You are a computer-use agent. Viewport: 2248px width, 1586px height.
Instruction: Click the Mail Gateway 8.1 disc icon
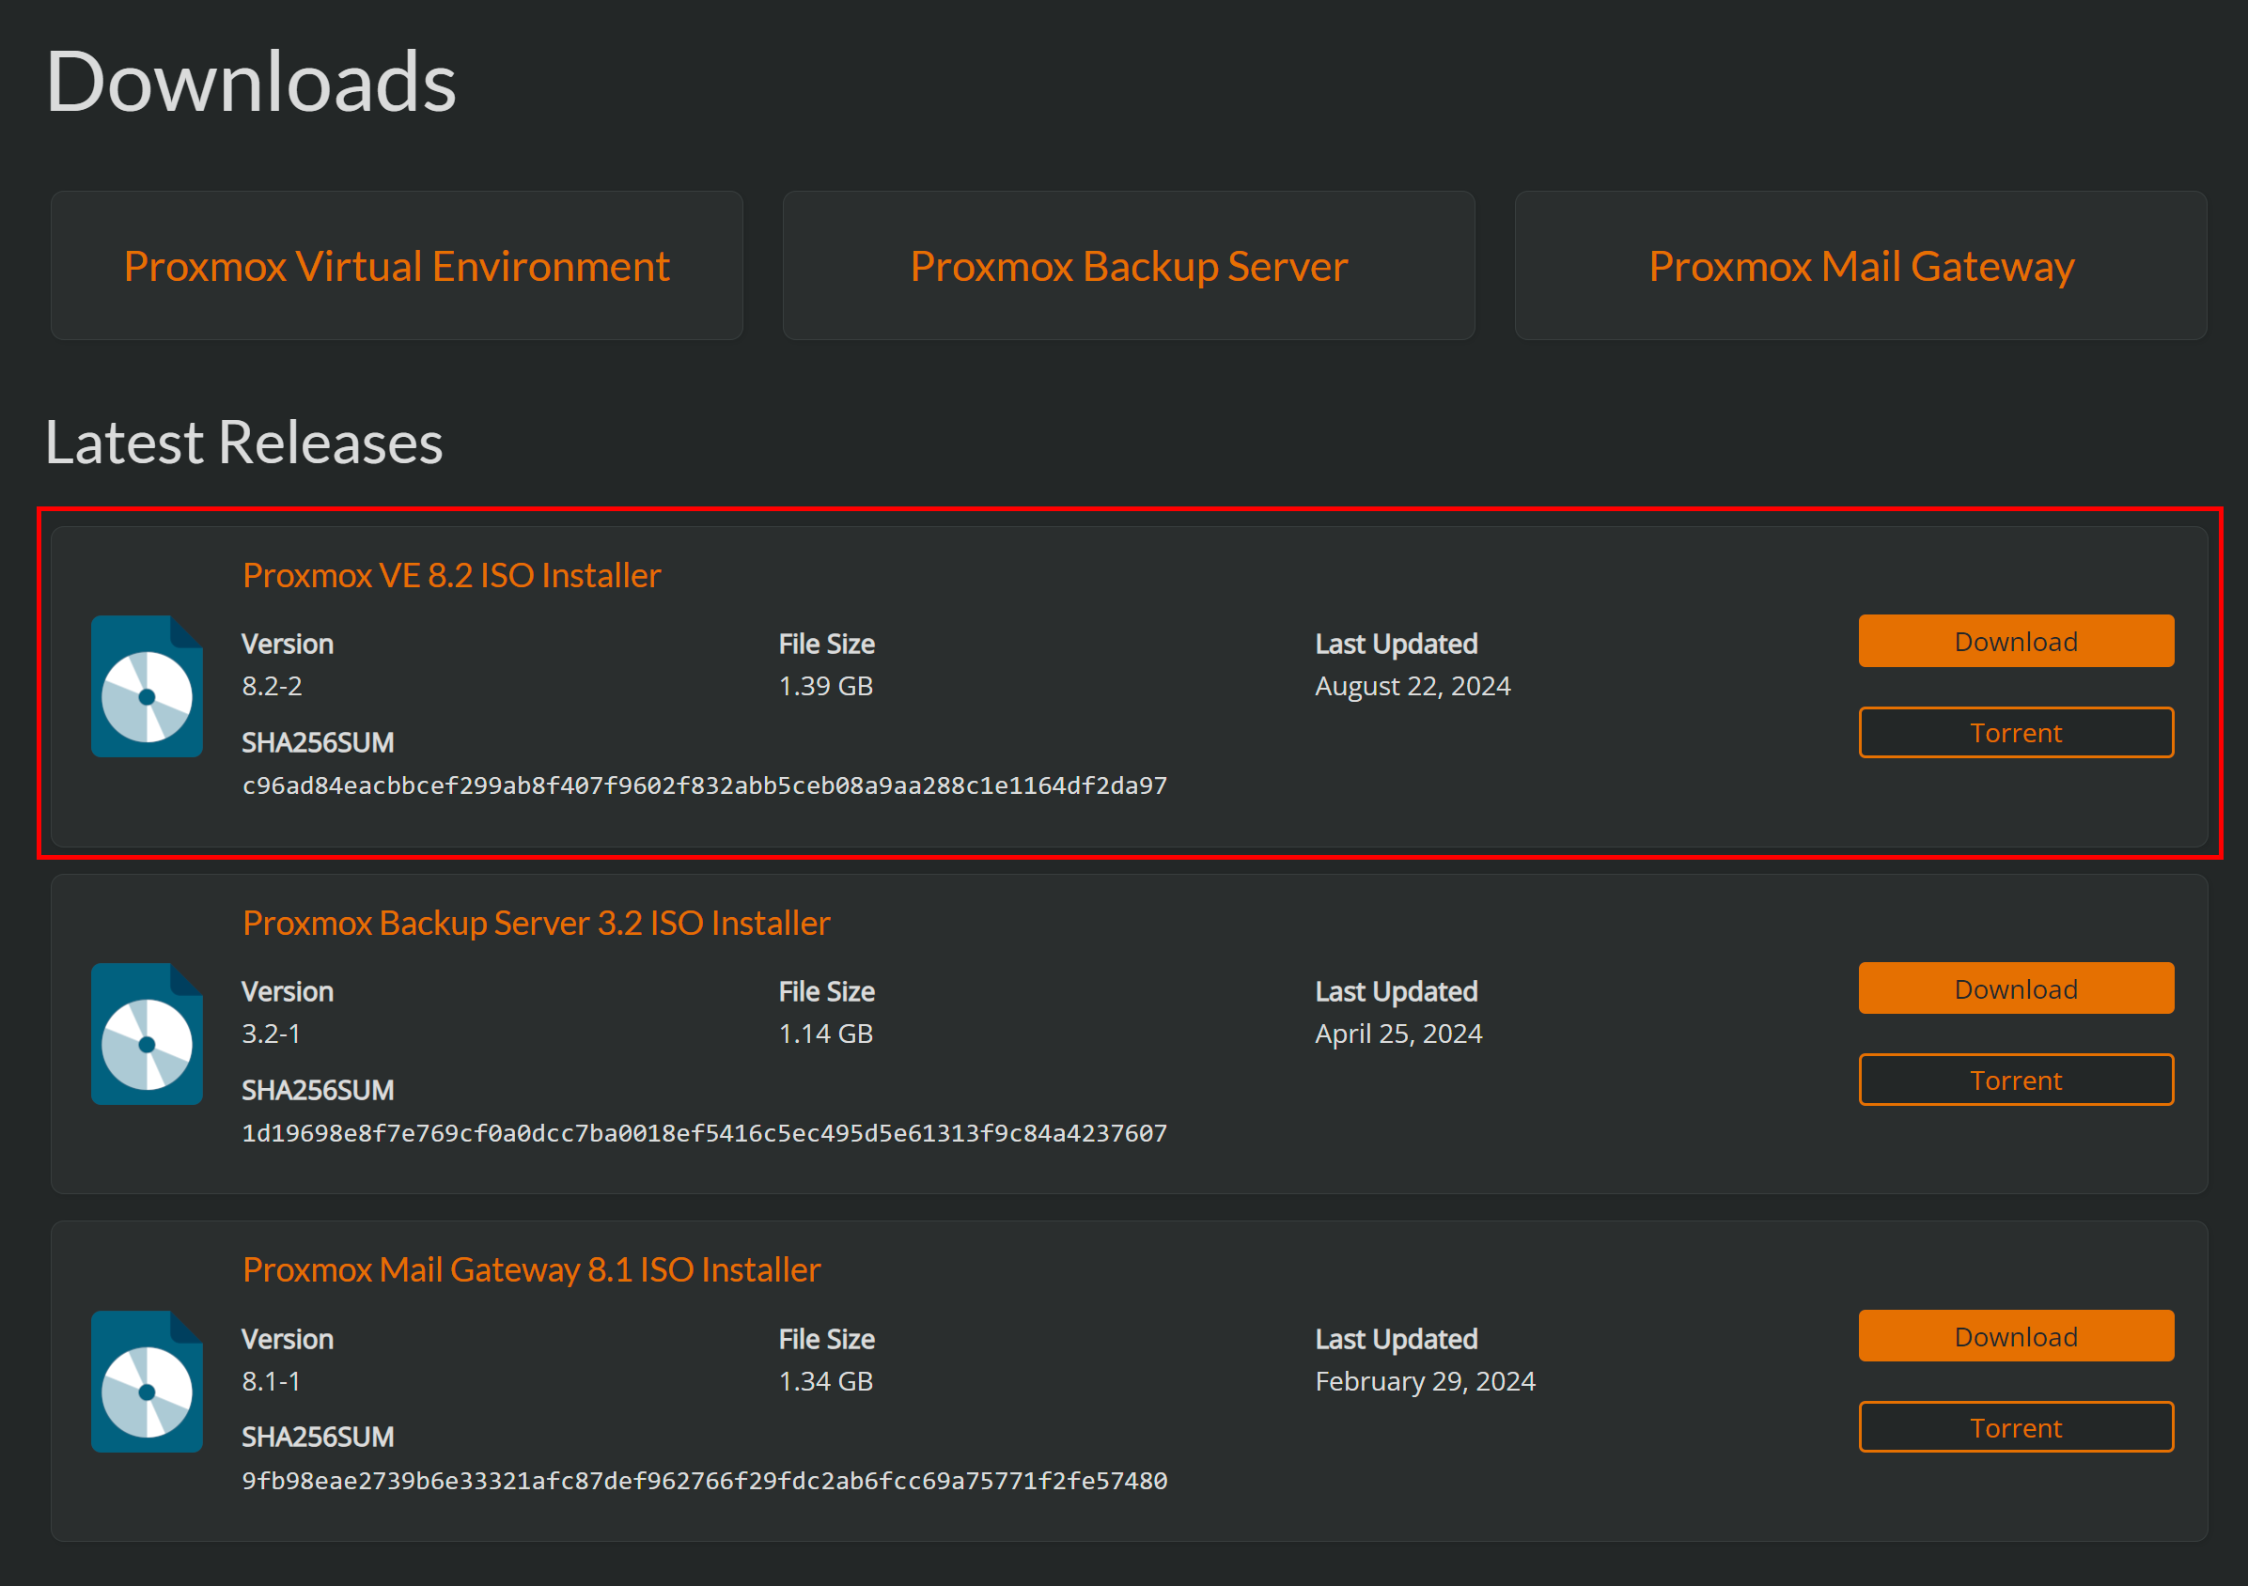(147, 1381)
